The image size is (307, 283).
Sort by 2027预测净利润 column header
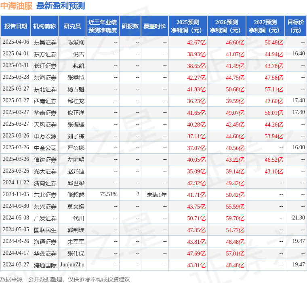coord(265,26)
